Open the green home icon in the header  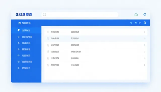pos(136,14)
